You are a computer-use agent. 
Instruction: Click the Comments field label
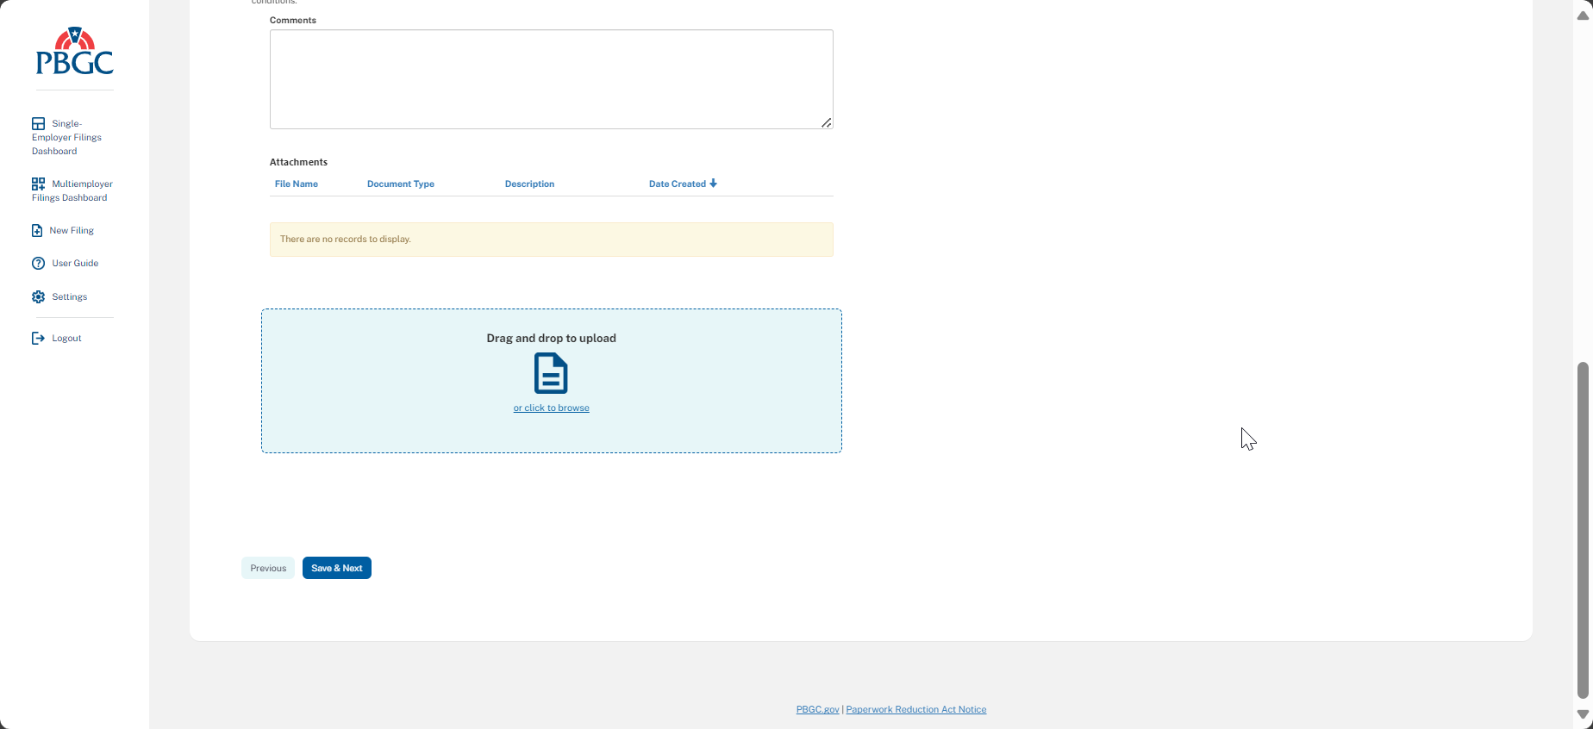pos(293,20)
